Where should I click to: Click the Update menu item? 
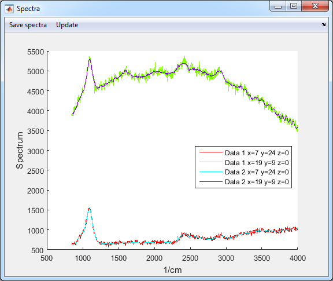point(67,25)
